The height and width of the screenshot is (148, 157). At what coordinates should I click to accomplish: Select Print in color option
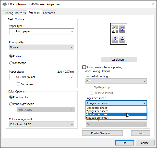(11, 97)
